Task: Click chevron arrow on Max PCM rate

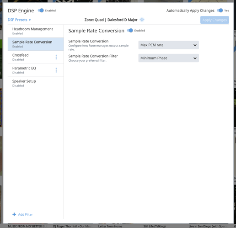Action: pyautogui.click(x=195, y=45)
